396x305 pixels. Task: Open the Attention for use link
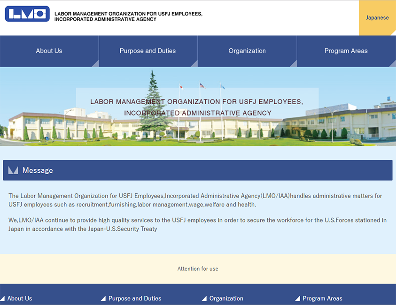tap(198, 269)
